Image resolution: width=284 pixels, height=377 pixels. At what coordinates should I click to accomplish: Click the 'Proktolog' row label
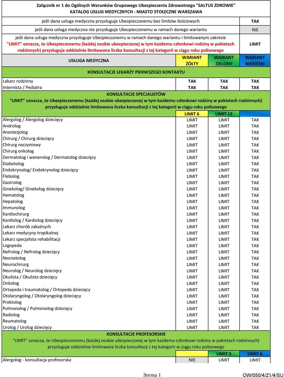(12, 302)
